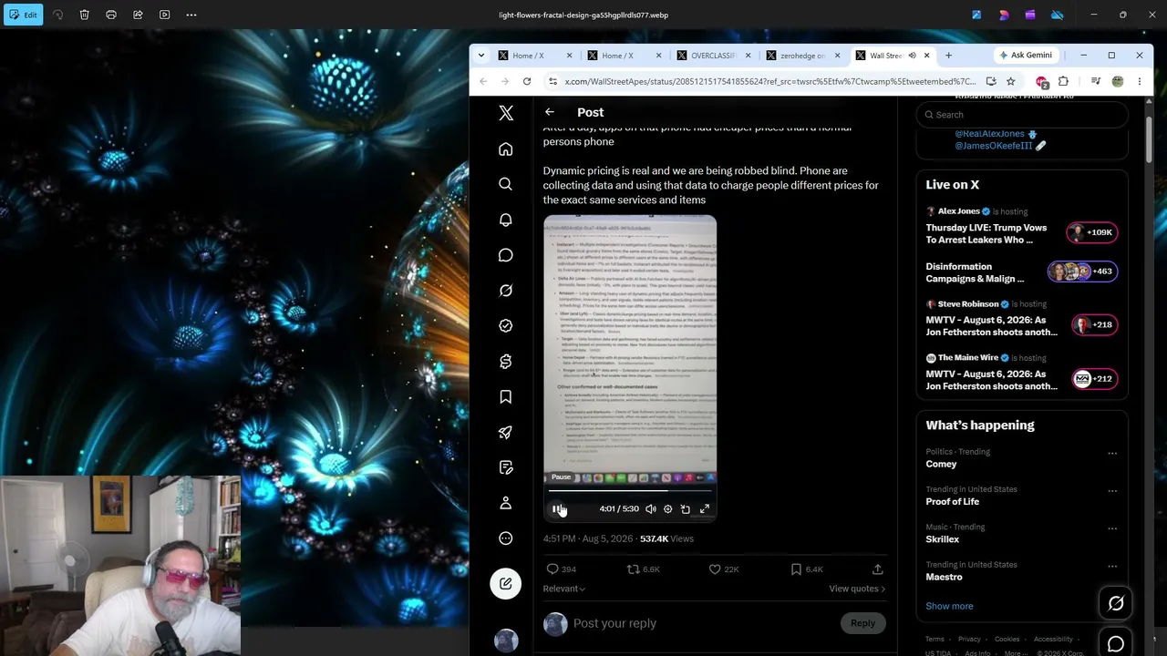The height and width of the screenshot is (656, 1167).
Task: Open Profile person icon in X sidebar
Action: tap(506, 503)
